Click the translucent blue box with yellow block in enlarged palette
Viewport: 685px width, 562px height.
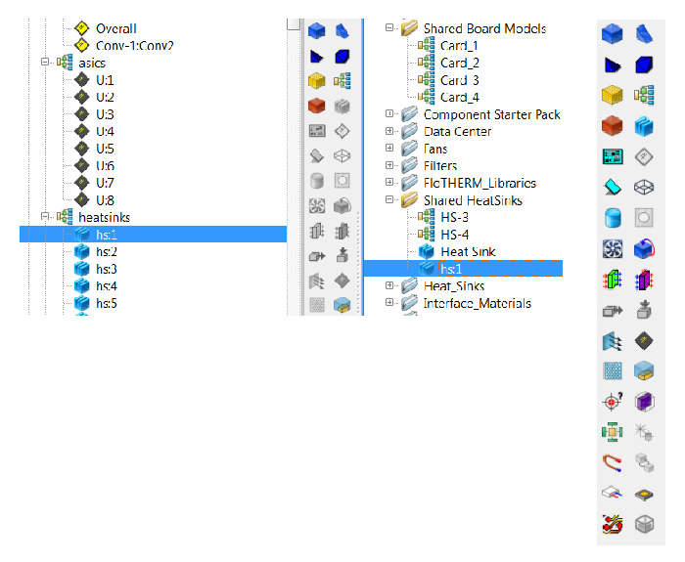[x=644, y=370]
